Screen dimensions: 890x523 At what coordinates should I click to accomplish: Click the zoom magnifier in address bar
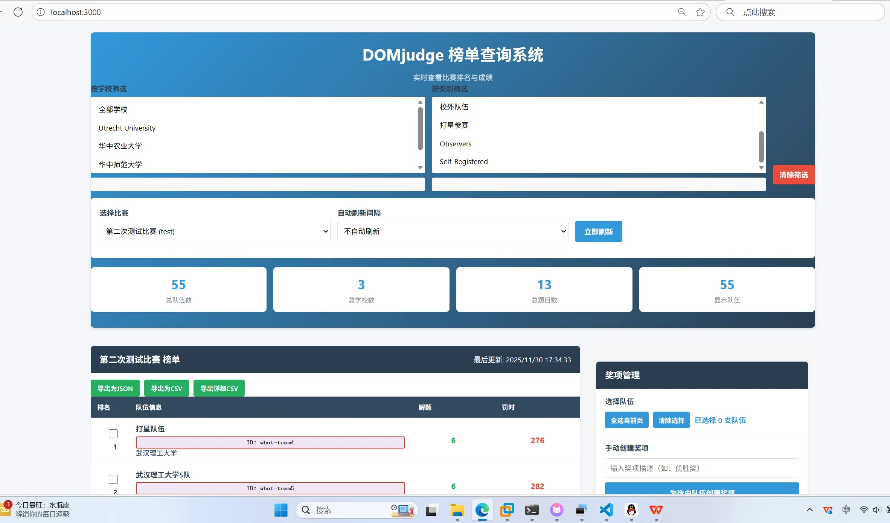682,12
